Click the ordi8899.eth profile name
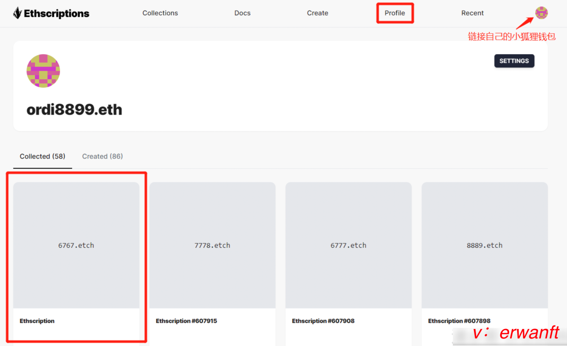The image size is (567, 346). click(x=74, y=110)
